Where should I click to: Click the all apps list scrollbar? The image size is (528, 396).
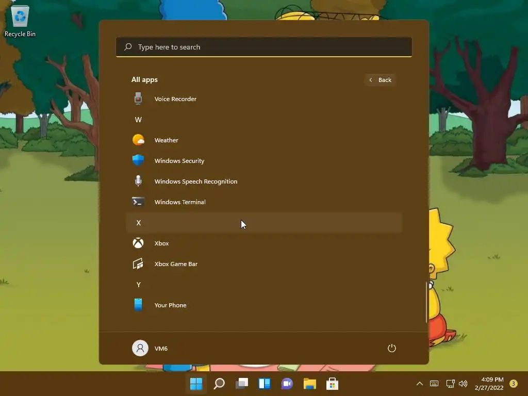coord(426,302)
